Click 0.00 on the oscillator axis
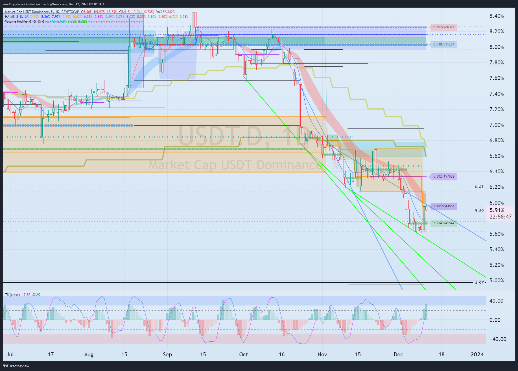Viewport: 518px width, 371px height. [495, 320]
